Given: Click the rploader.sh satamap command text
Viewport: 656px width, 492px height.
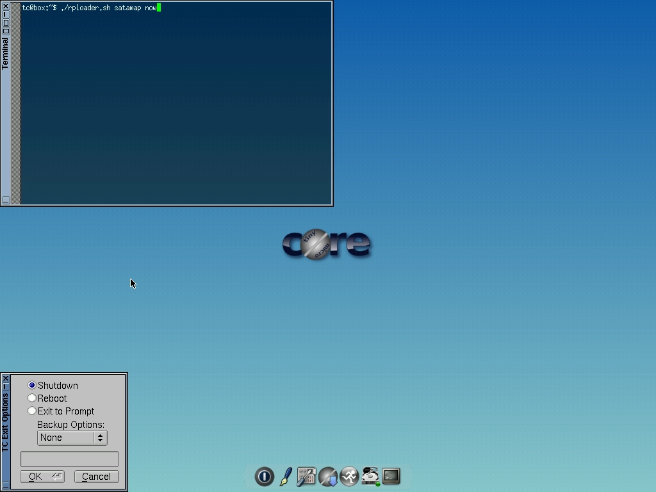Looking at the screenshot, I should 109,8.
